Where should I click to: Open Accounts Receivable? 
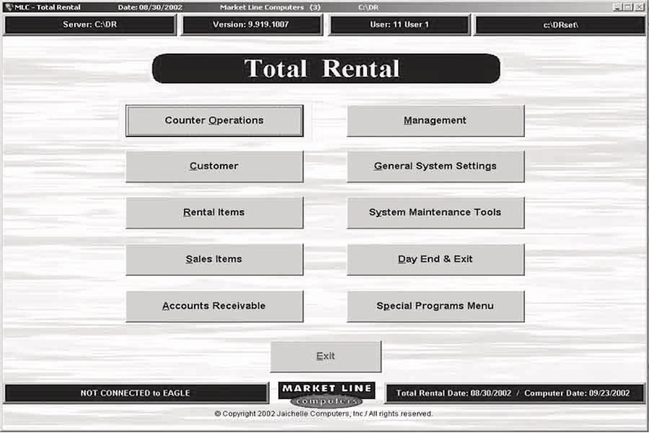[215, 305]
